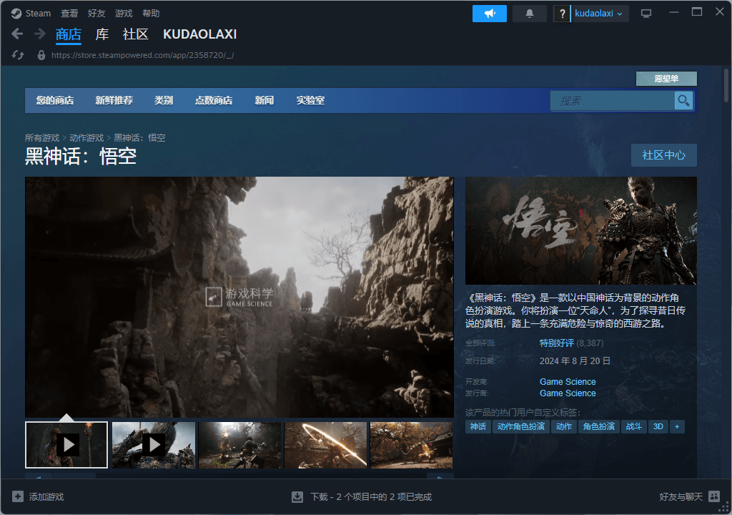
Task: Click the 社区中心 button
Action: (x=663, y=155)
